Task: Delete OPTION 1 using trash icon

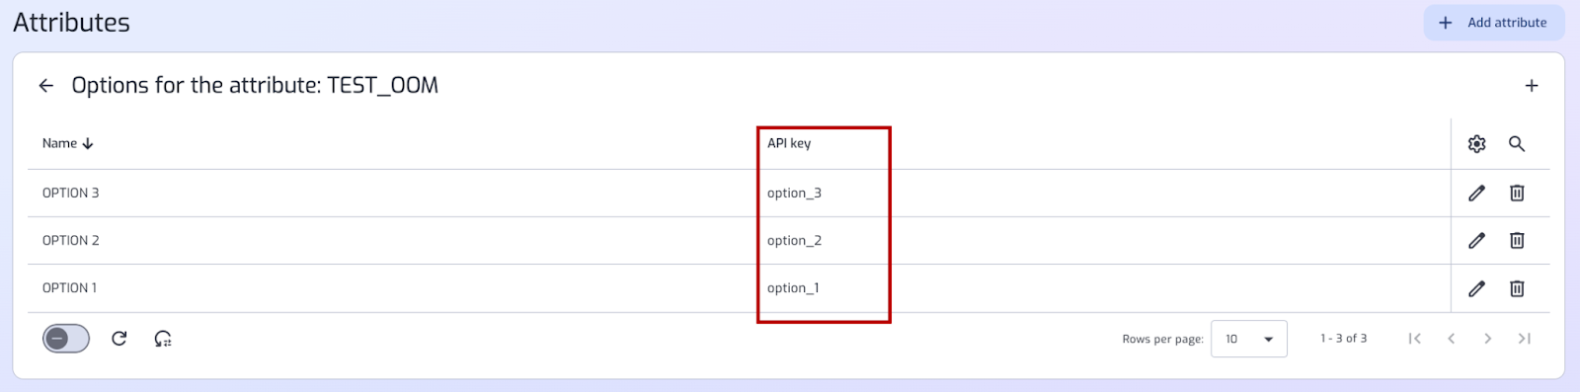Action: pyautogui.click(x=1517, y=288)
